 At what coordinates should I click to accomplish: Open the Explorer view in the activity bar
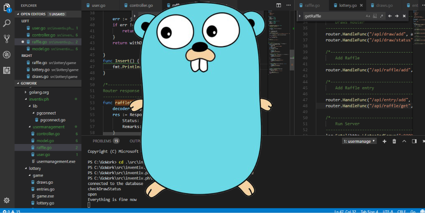(7, 8)
